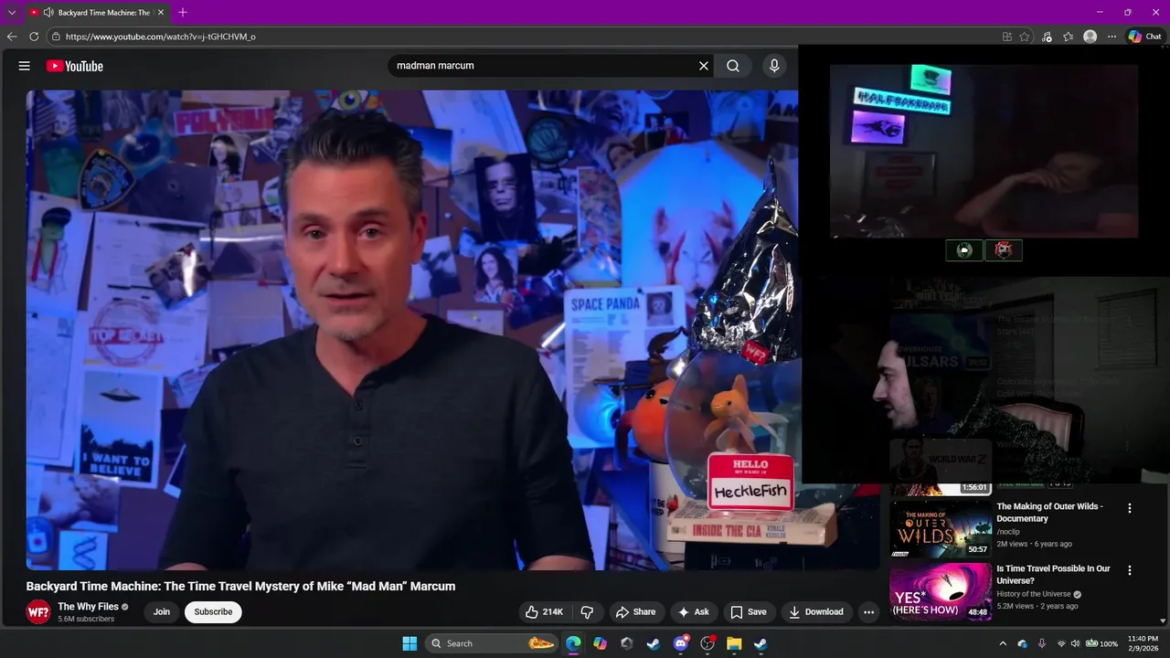Add this page to favorites star
This screenshot has height=658, width=1170.
1025,37
